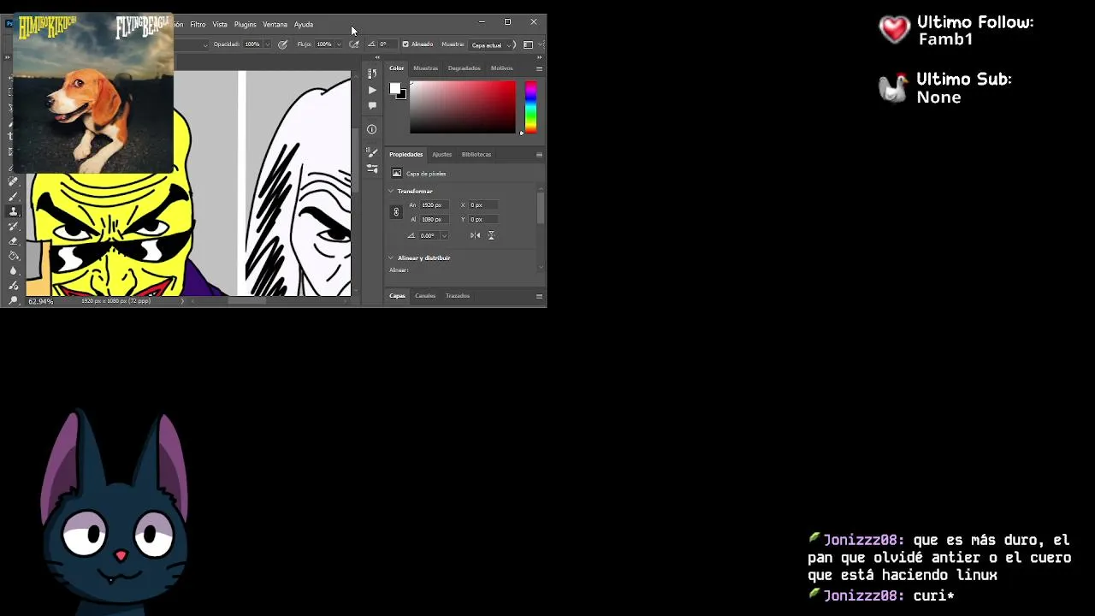Viewport: 1095px width, 616px height.
Task: Click the Photoshop Ps logo icon
Action: click(9, 23)
